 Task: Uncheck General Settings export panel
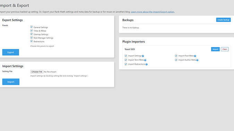click(x=31, y=27)
